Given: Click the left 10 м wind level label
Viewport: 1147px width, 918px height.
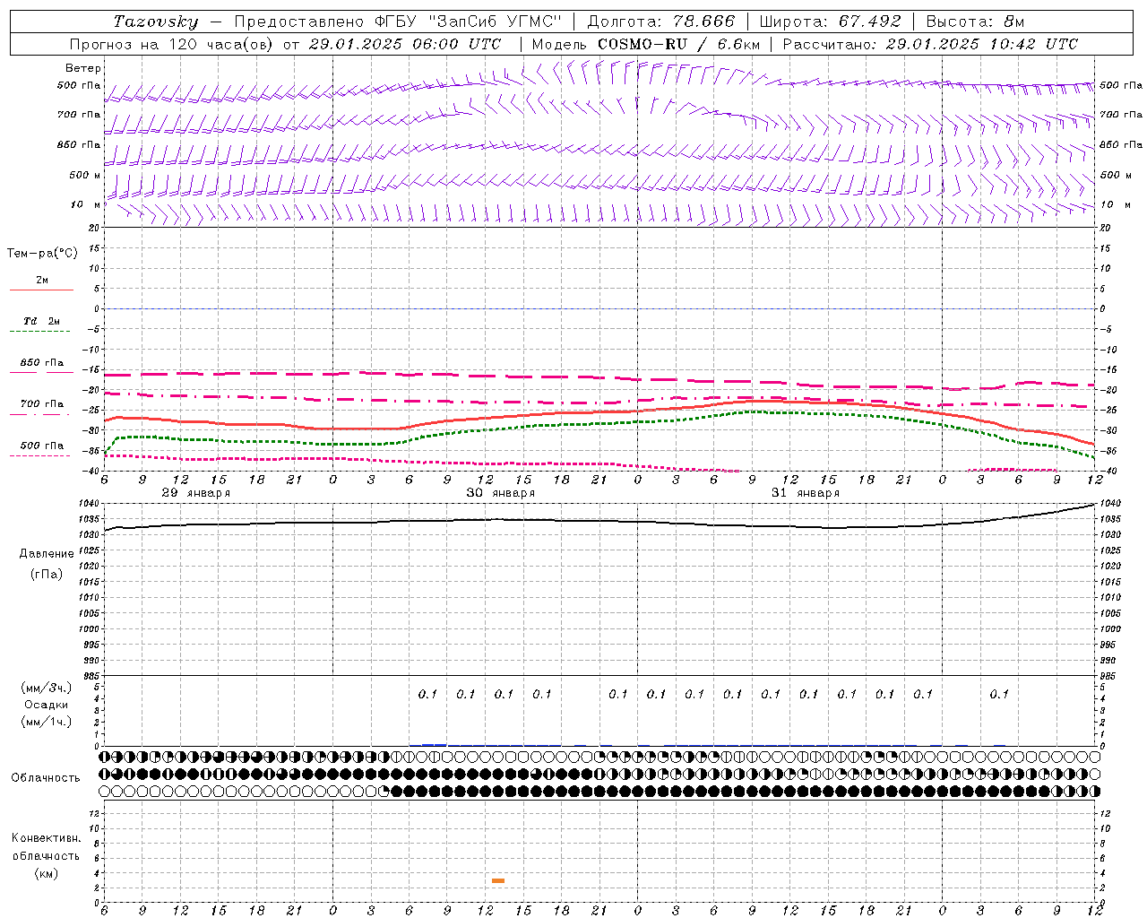Looking at the screenshot, I should click(x=85, y=204).
